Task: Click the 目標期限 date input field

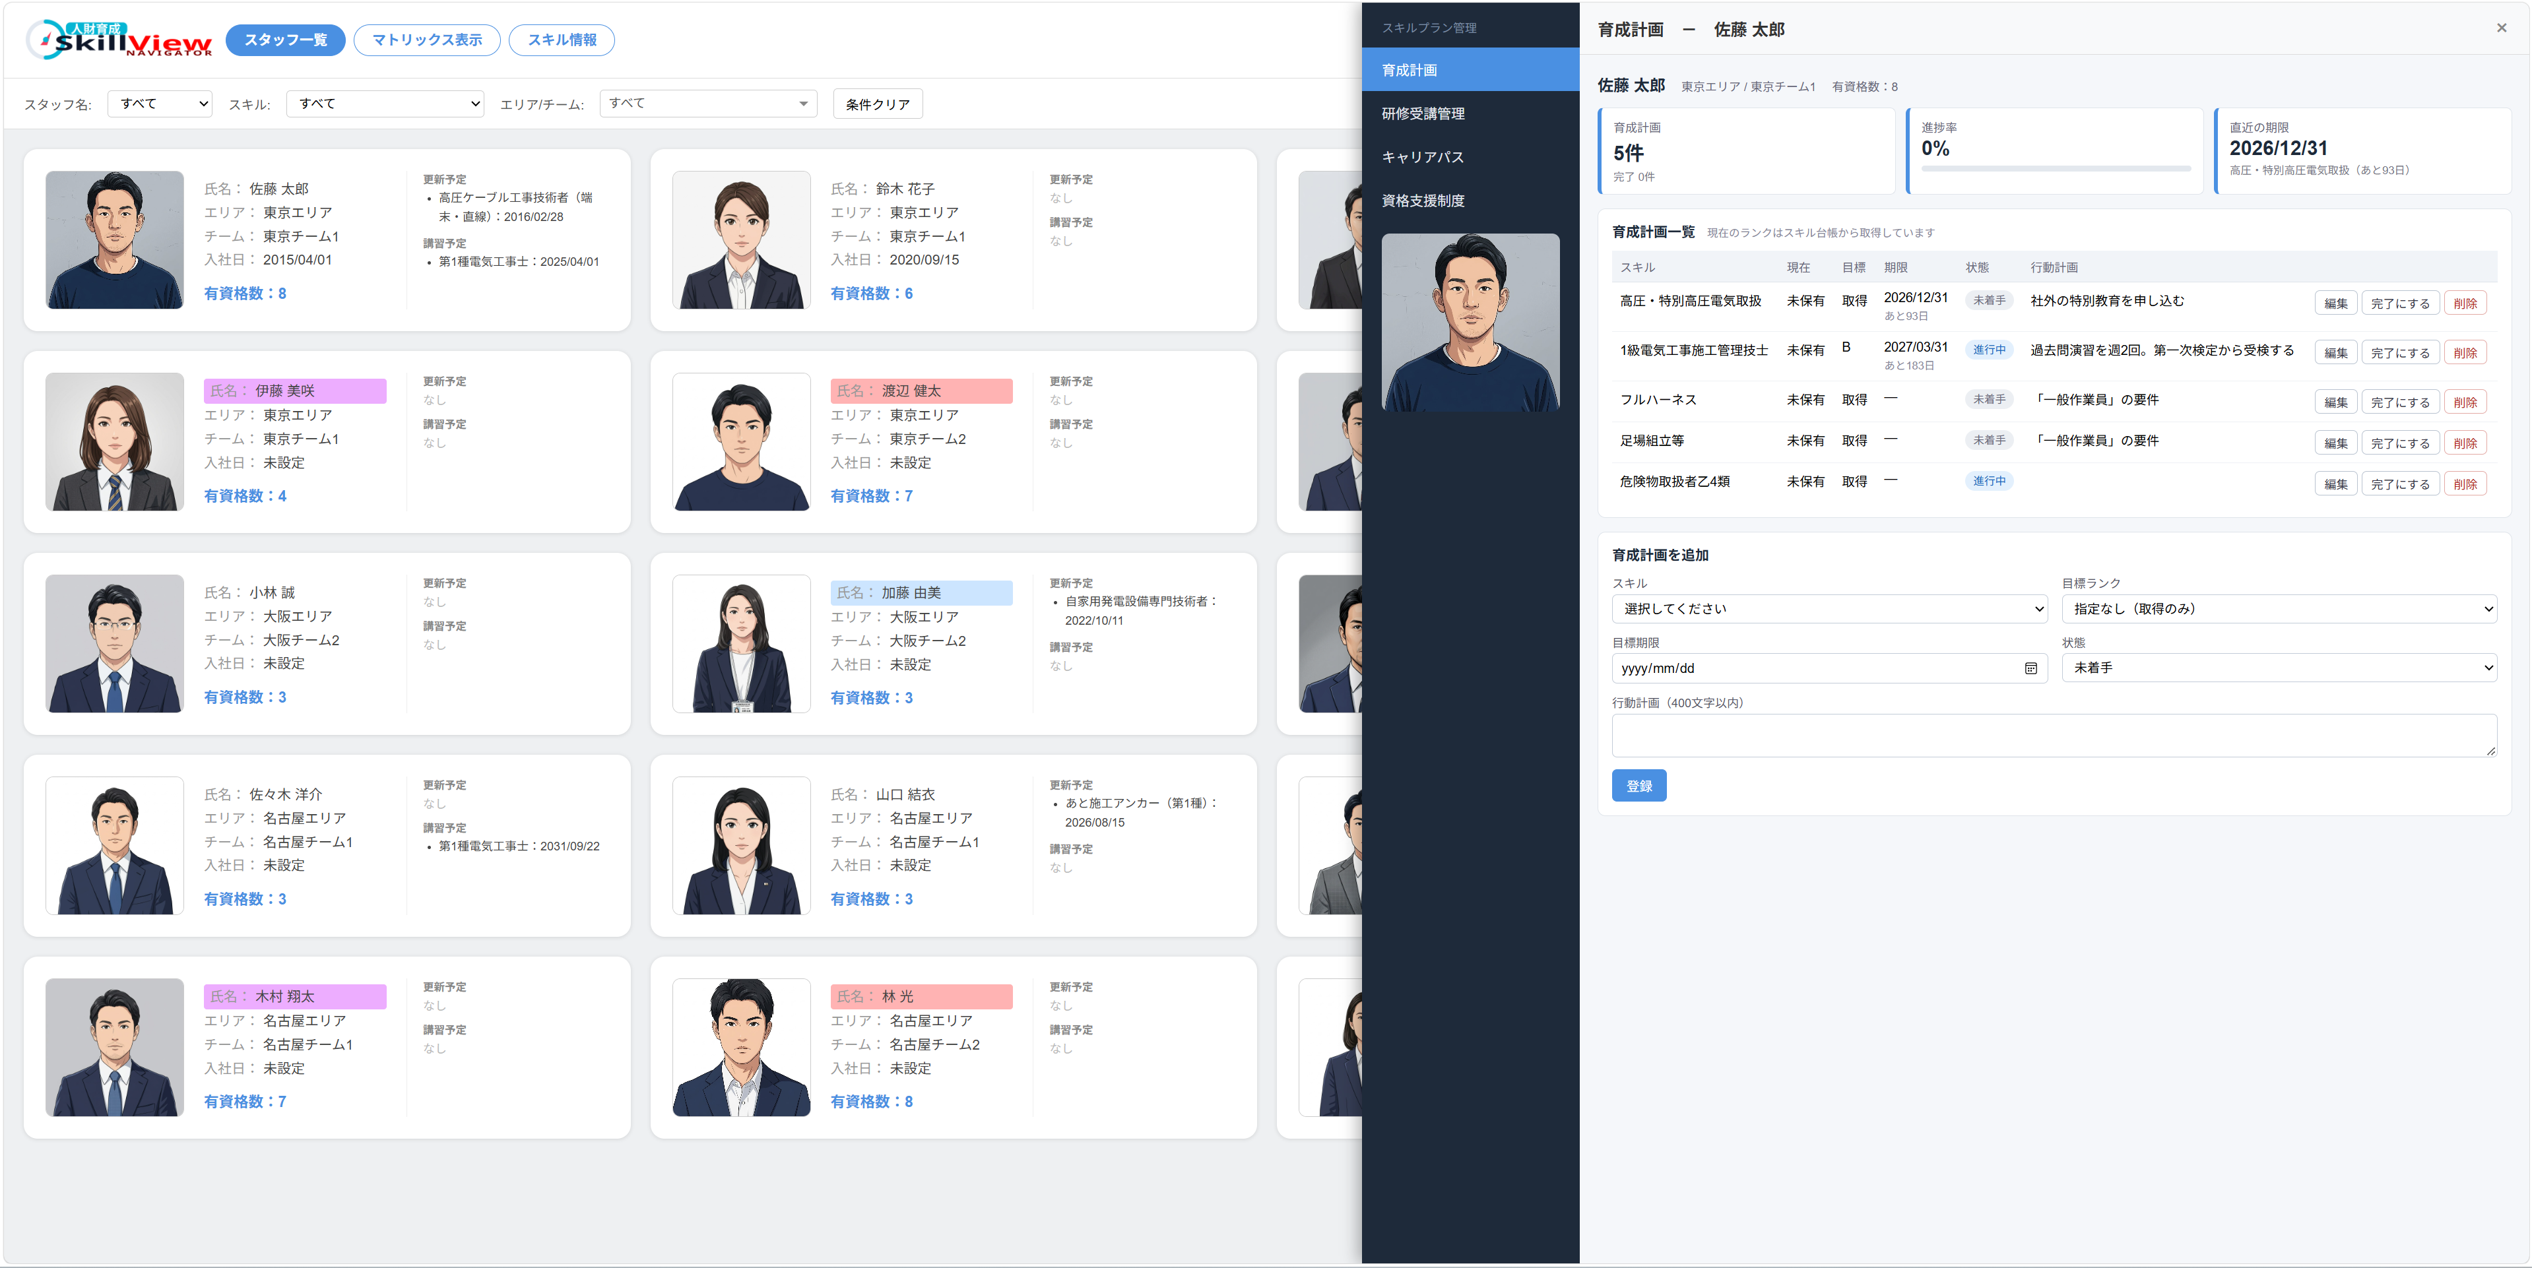Action: coord(1829,668)
